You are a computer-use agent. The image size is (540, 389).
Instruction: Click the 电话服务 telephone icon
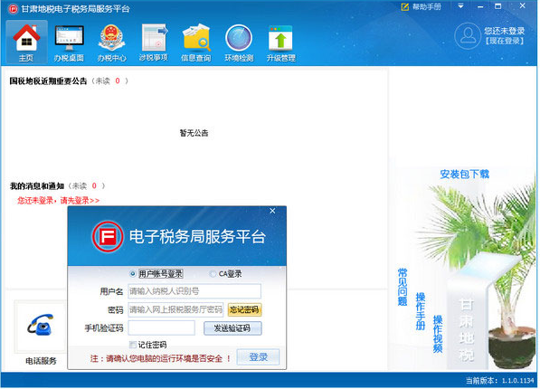pyautogui.click(x=41, y=324)
